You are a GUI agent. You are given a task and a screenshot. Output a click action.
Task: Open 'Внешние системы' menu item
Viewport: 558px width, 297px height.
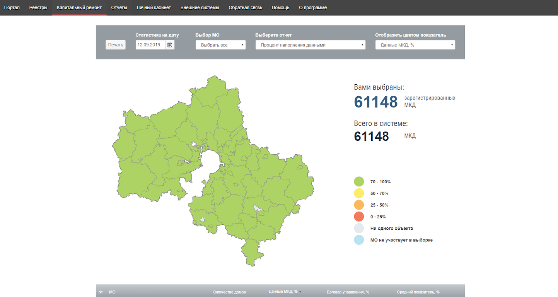[x=200, y=8]
